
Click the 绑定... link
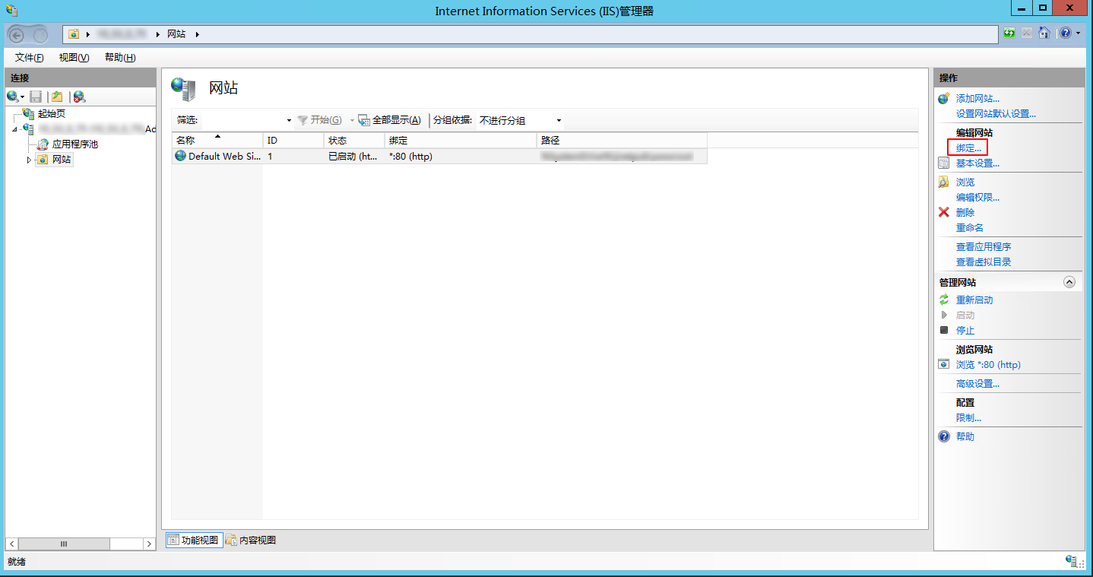pyautogui.click(x=968, y=148)
